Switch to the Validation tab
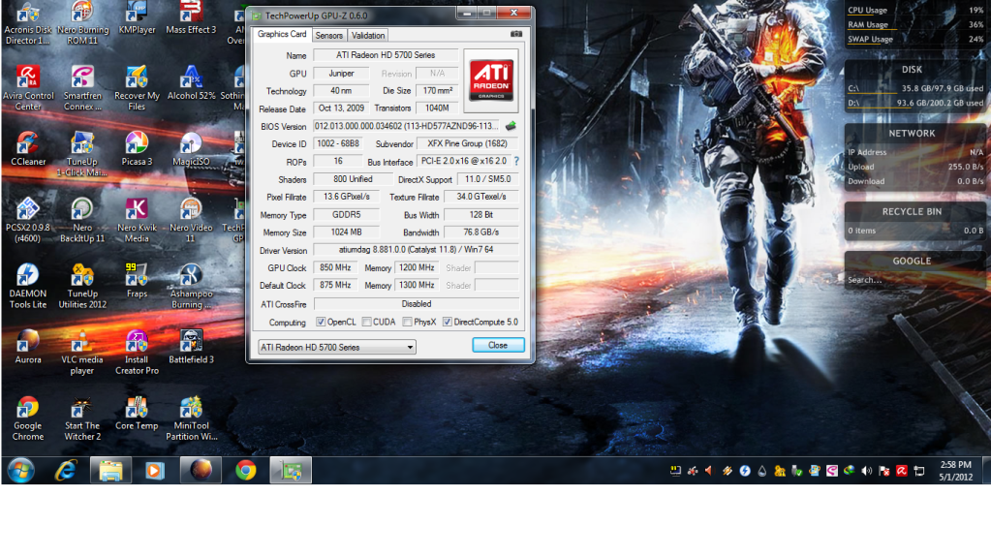The height and width of the screenshot is (557, 991). pos(368,36)
